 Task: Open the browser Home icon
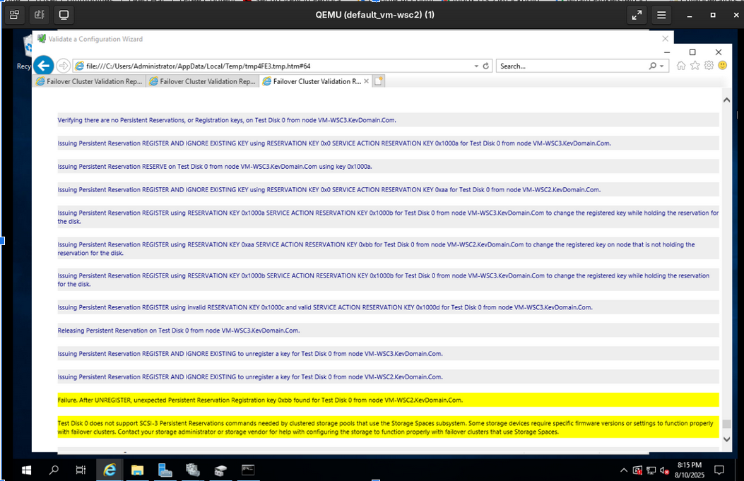coord(681,66)
